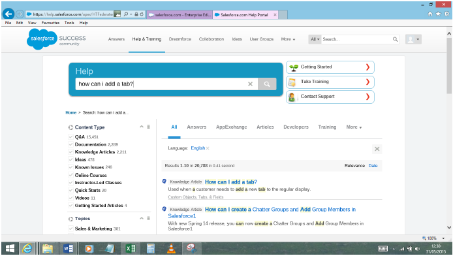The height and width of the screenshot is (256, 453).
Task: Open Word from the taskbar
Action: [68, 248]
